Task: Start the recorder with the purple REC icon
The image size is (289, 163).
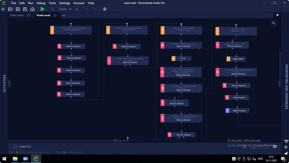Action: (x=105, y=9)
